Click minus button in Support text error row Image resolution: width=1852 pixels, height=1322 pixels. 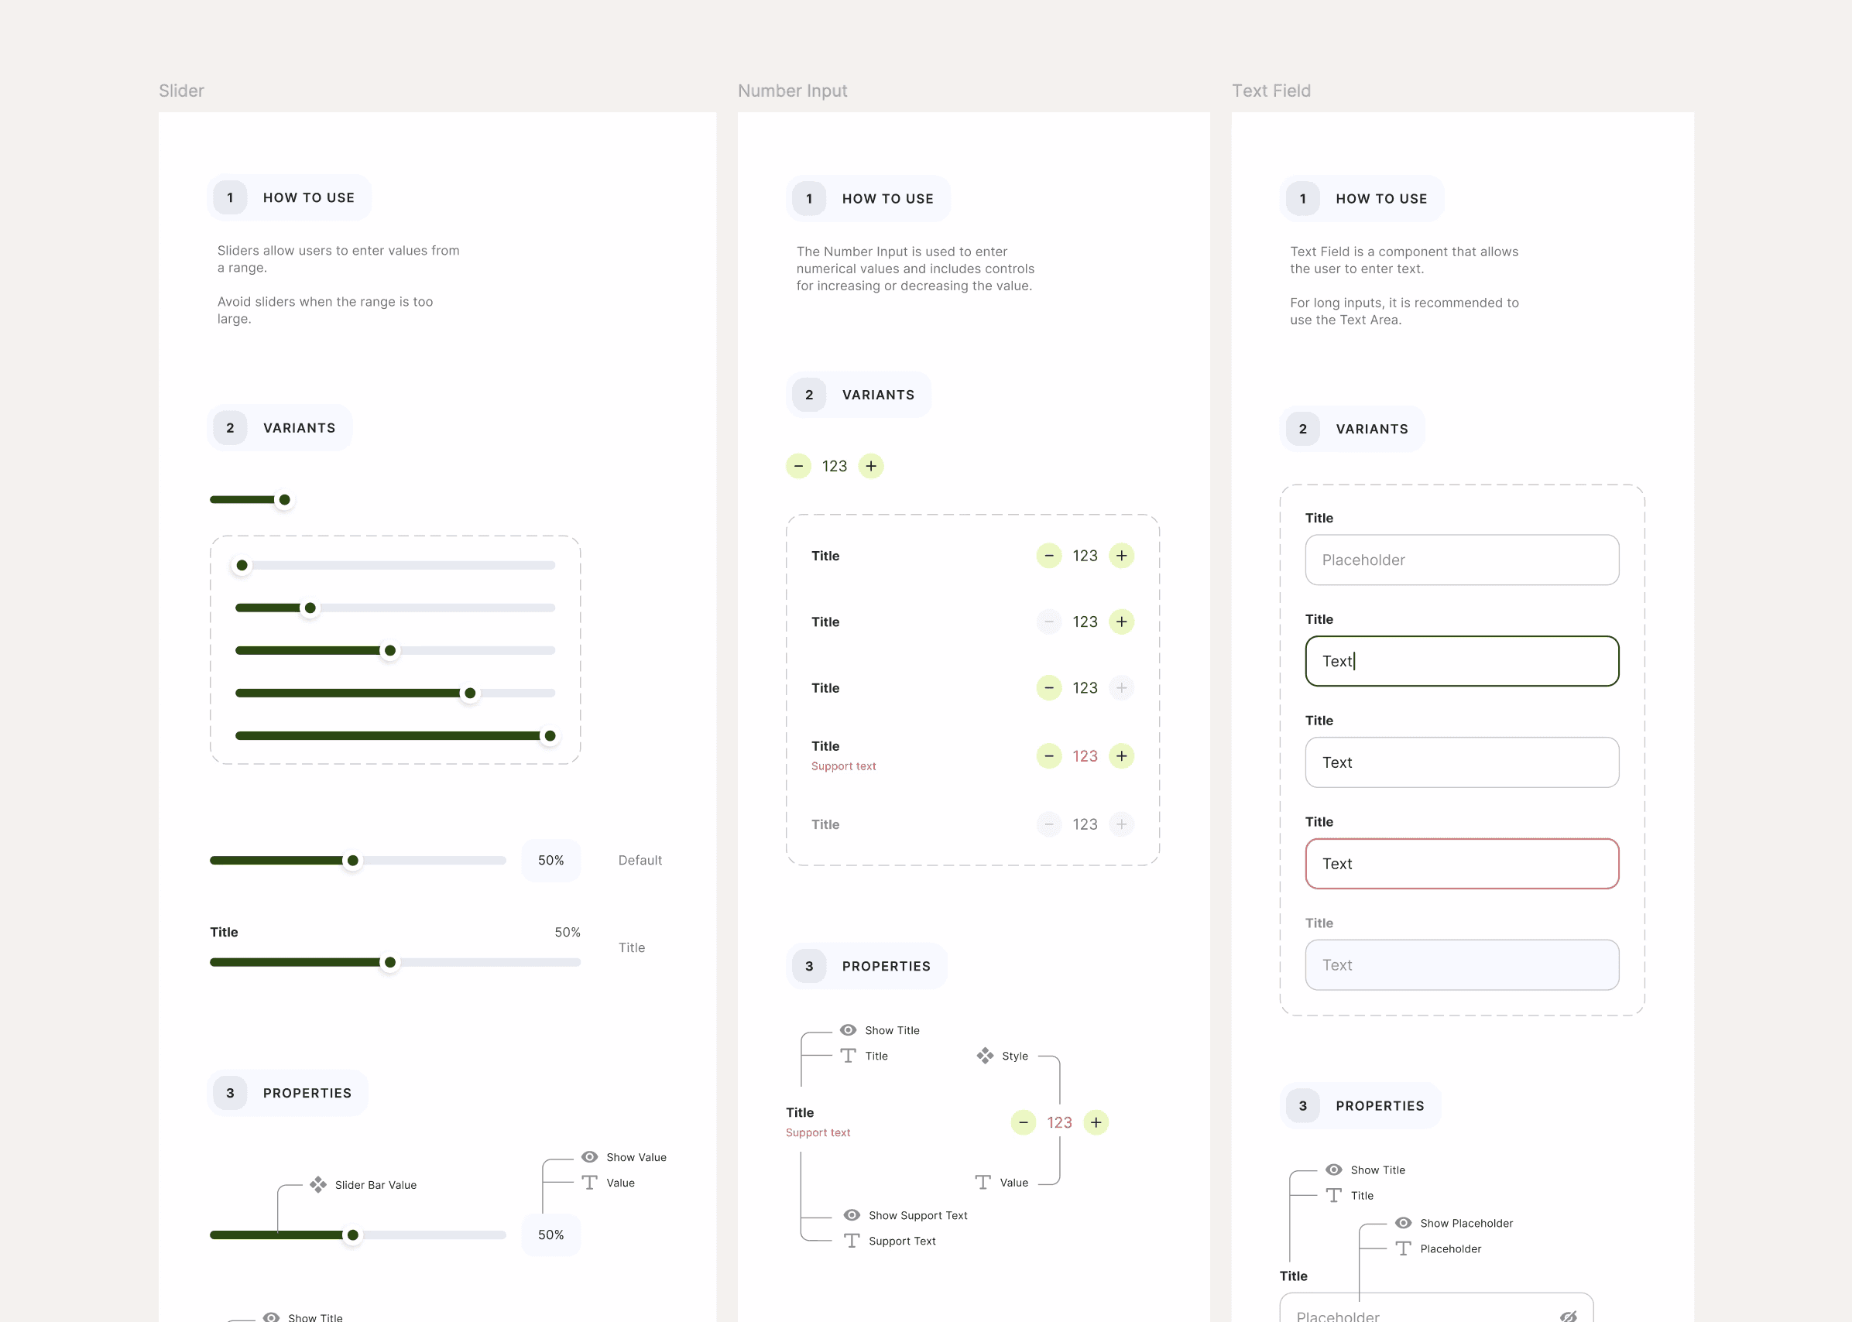1048,755
